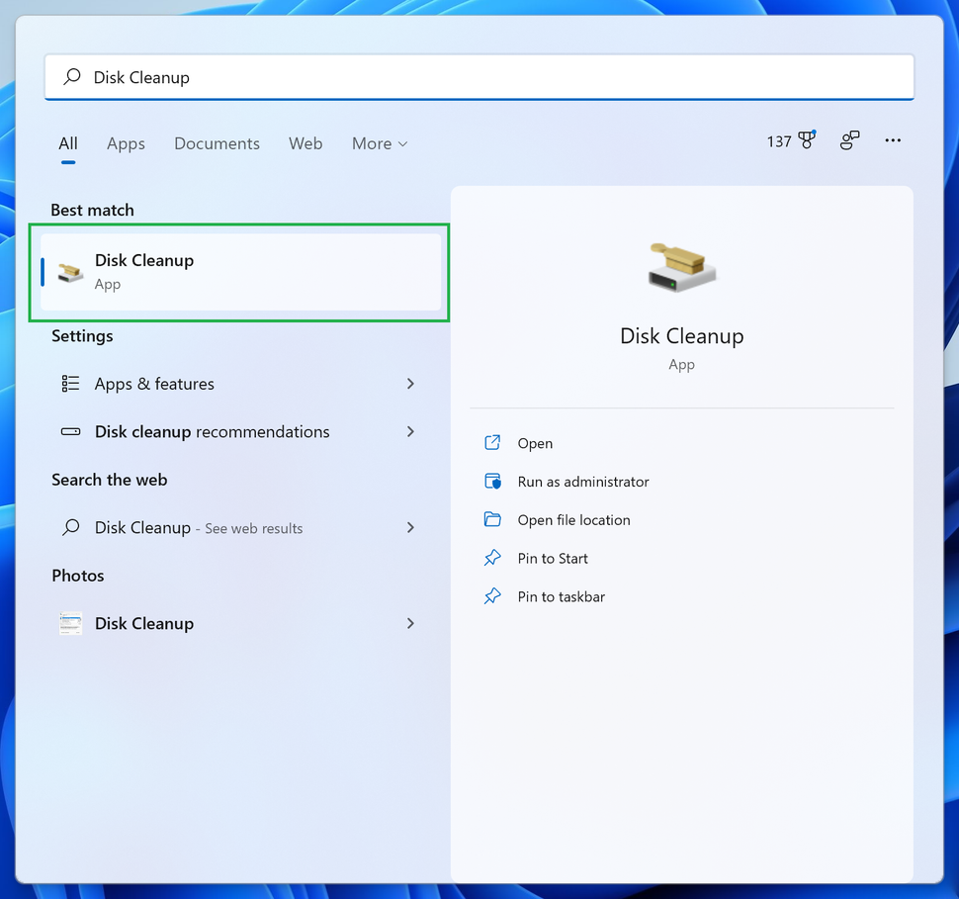Viewport: 959px width, 899px height.
Task: Click the Photos Disk Cleanup thumbnail icon
Action: point(69,624)
